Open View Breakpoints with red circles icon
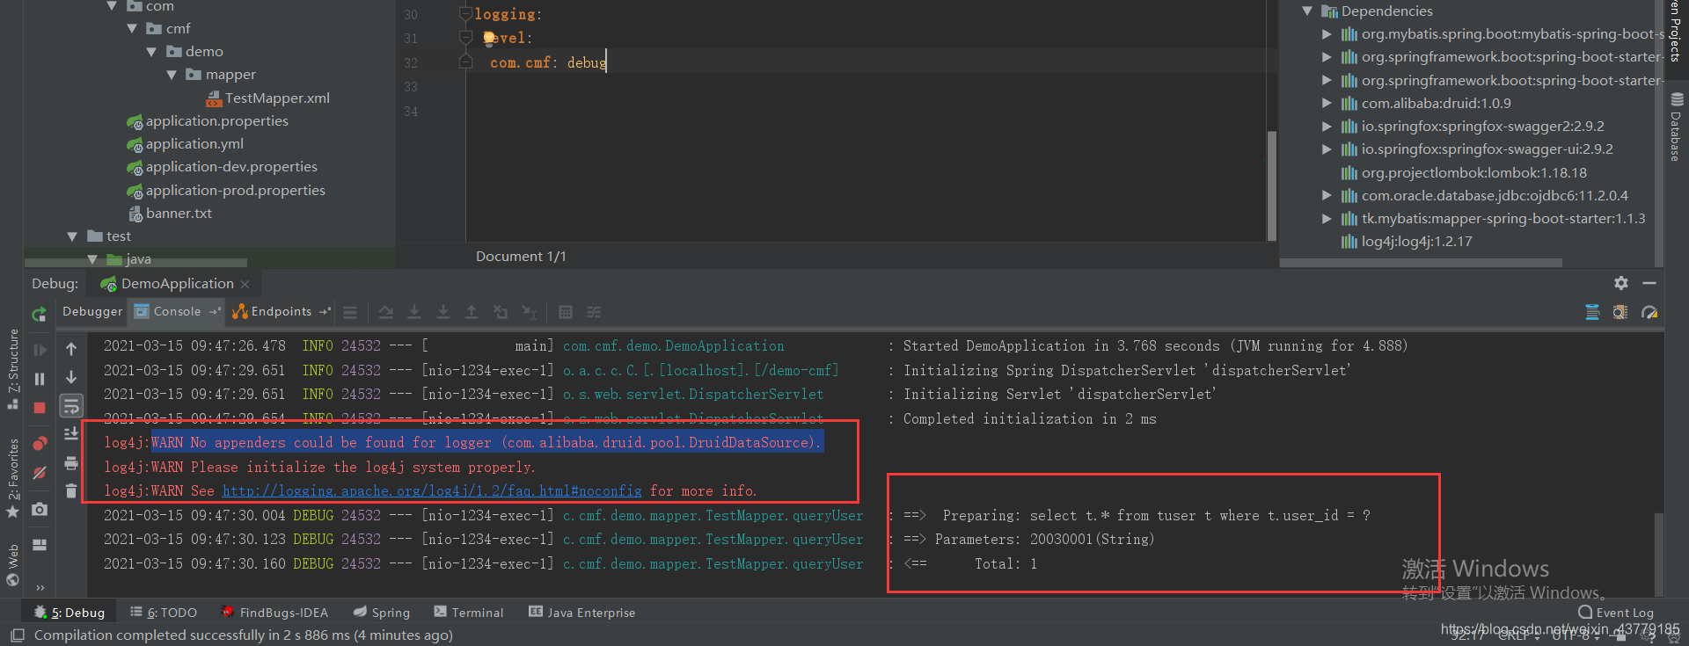 [x=40, y=444]
